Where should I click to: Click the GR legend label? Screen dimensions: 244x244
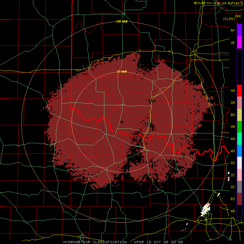click(233, 103)
